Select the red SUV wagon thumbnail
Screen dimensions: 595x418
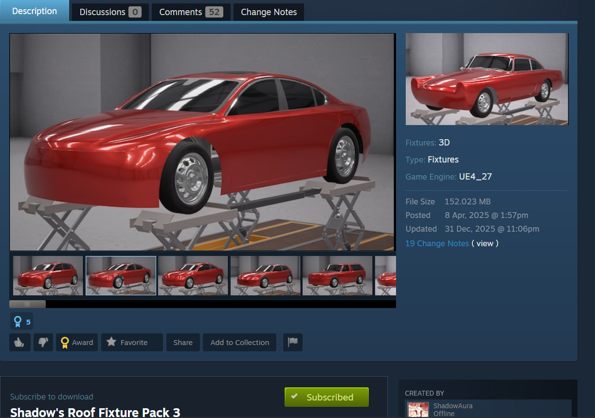[337, 275]
